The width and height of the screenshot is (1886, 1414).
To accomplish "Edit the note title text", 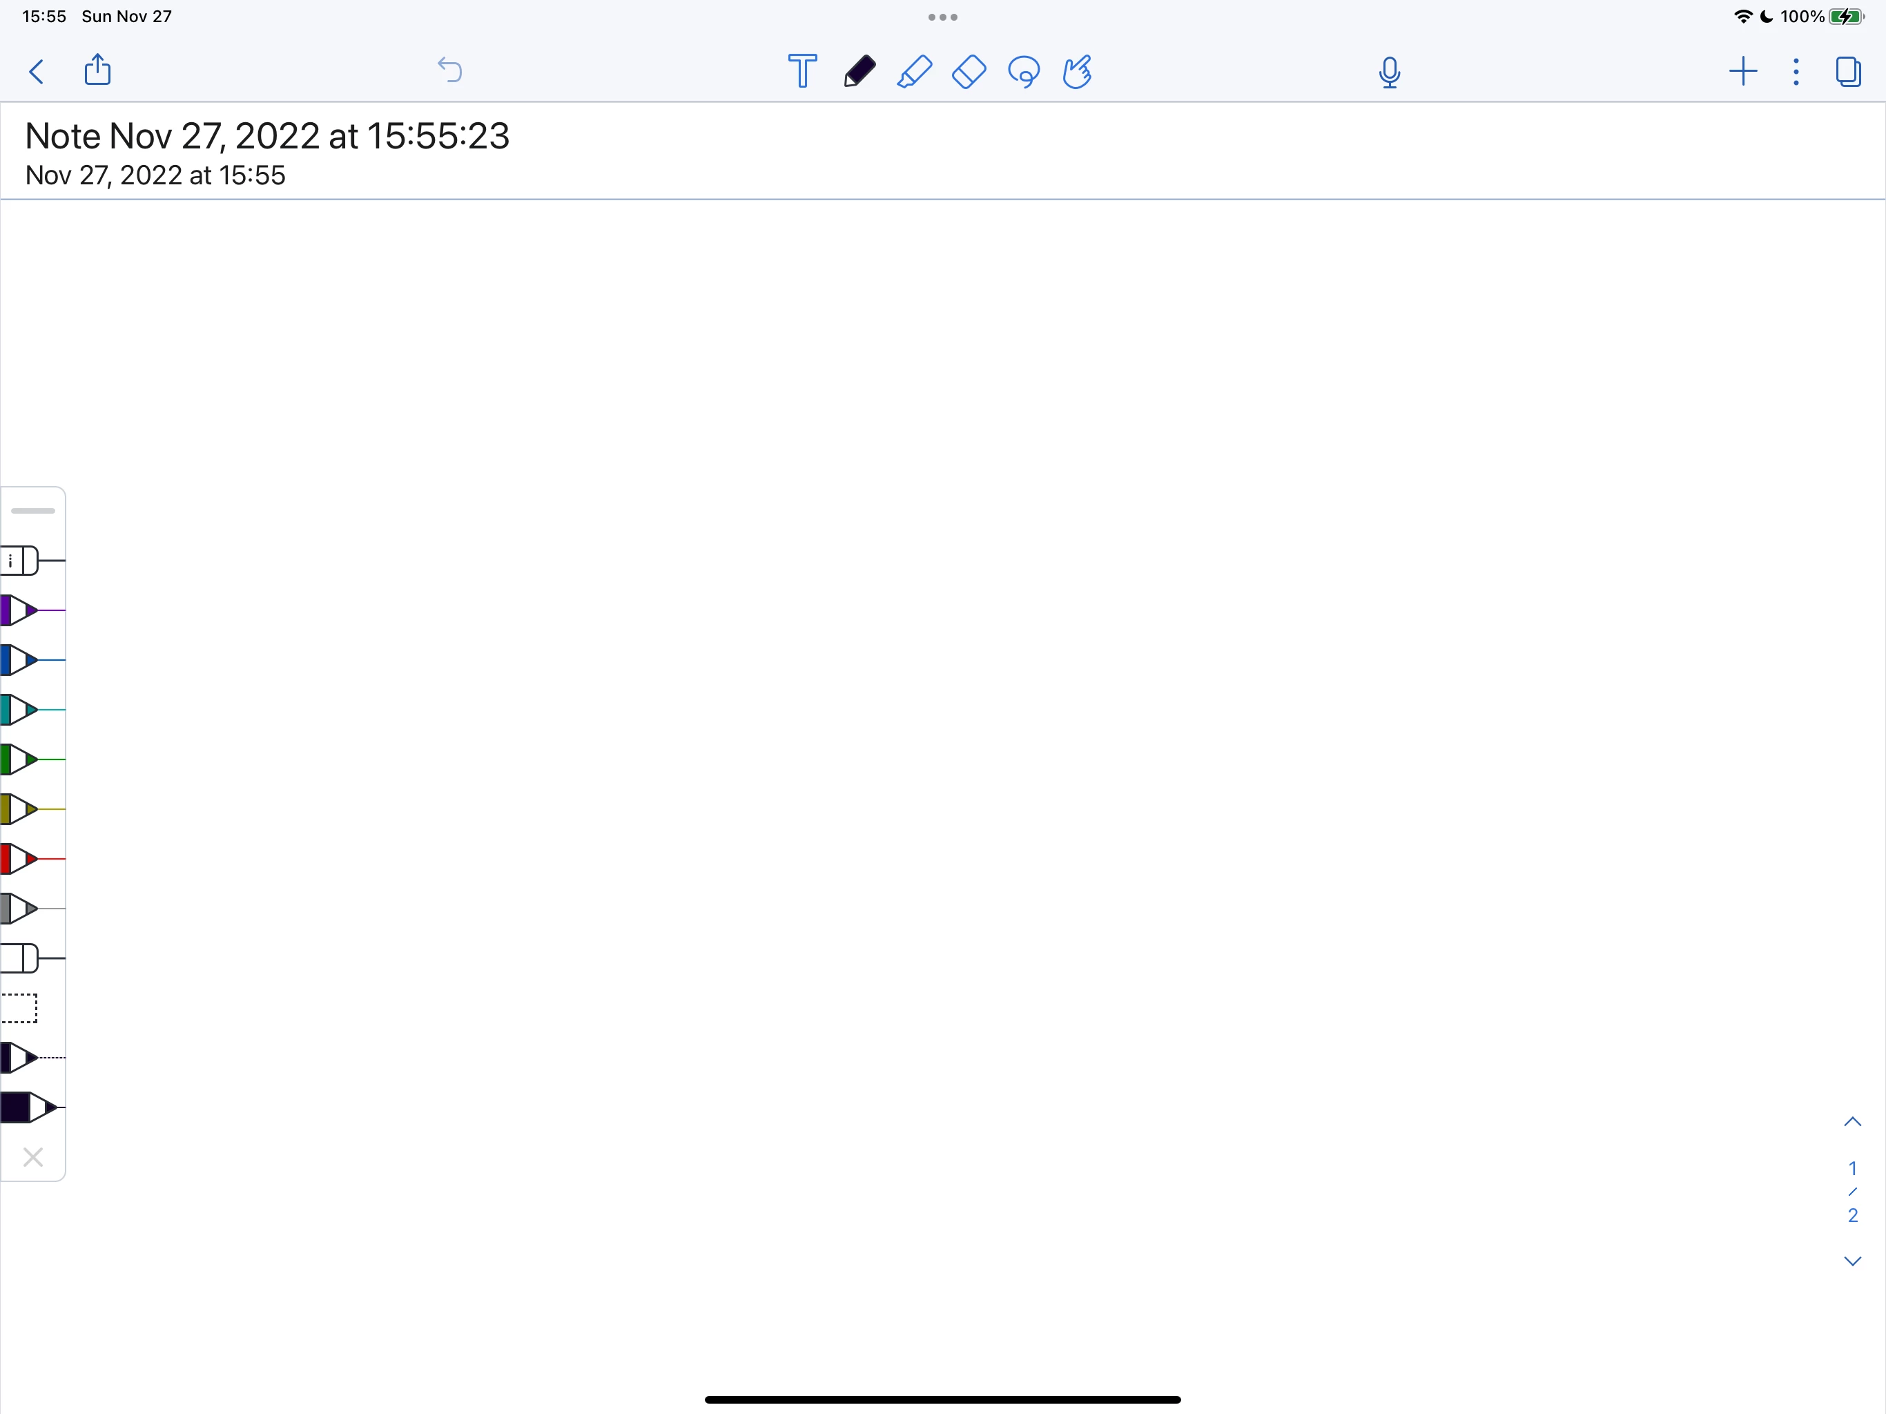I will coord(267,137).
